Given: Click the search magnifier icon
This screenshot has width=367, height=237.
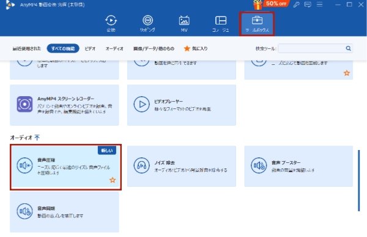Looking at the screenshot, I should [348, 48].
